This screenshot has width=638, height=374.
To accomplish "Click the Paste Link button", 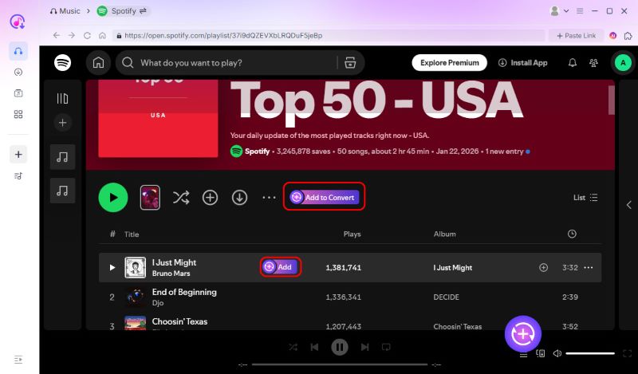I will pyautogui.click(x=576, y=35).
